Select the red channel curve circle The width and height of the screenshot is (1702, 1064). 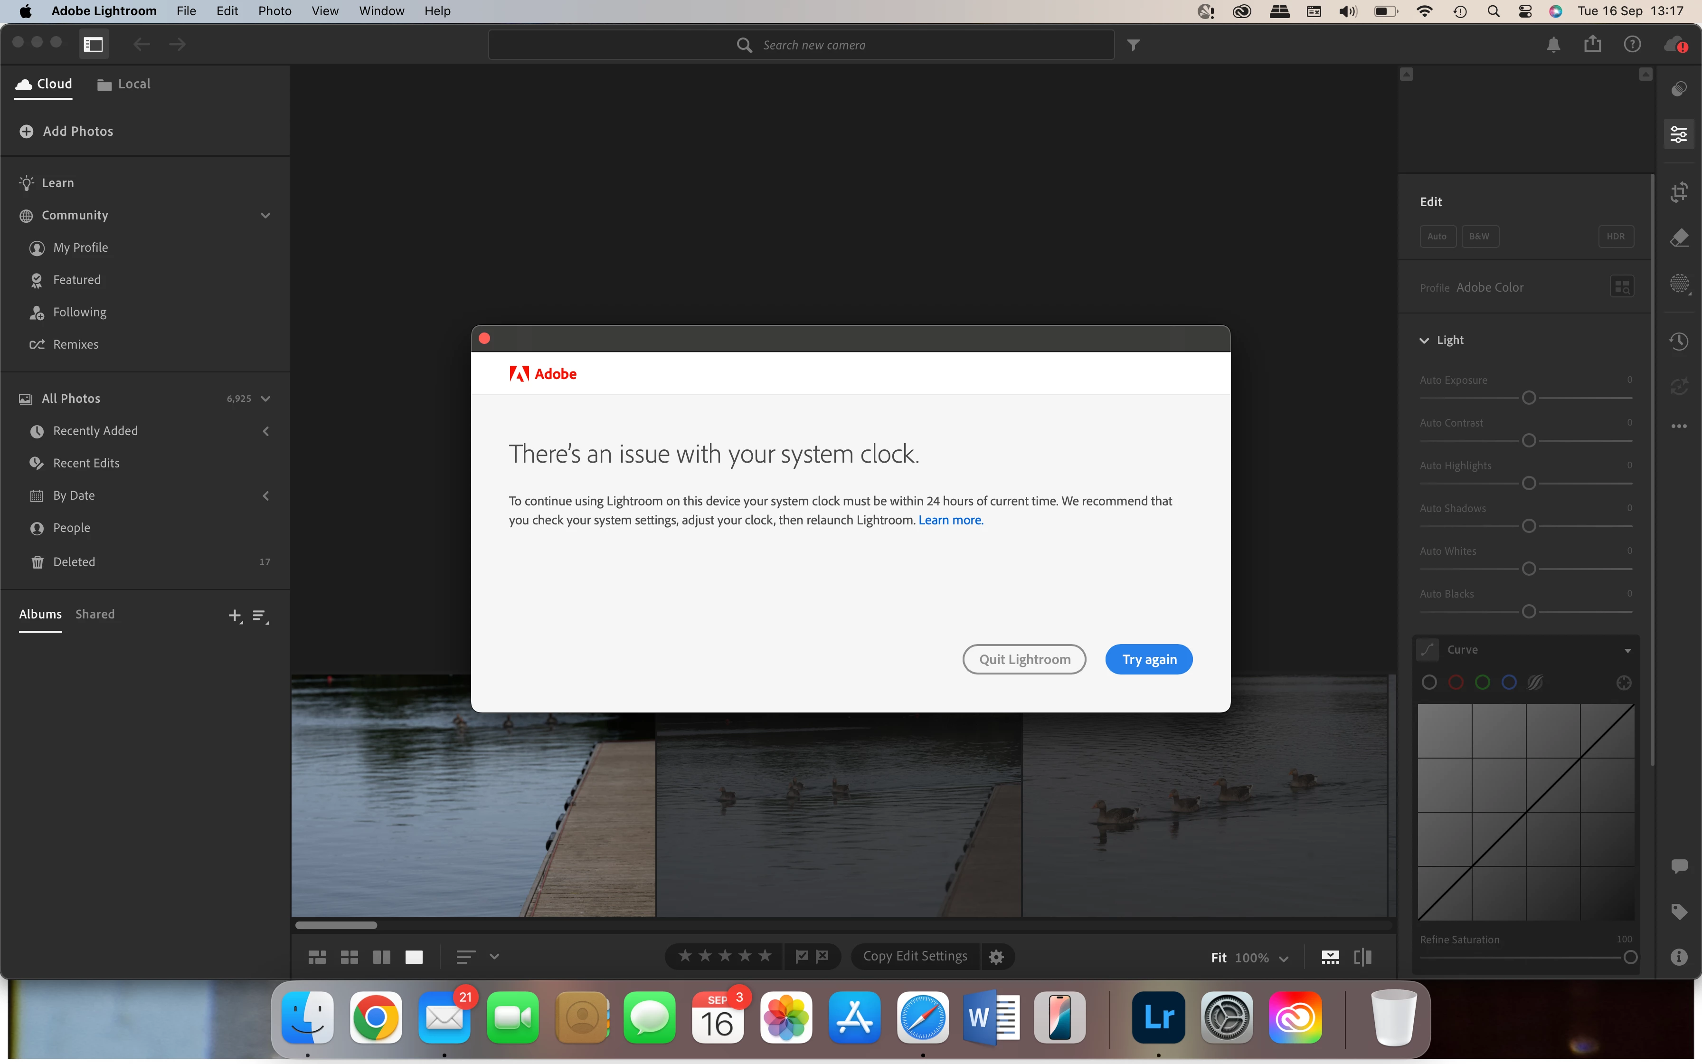pos(1456,683)
